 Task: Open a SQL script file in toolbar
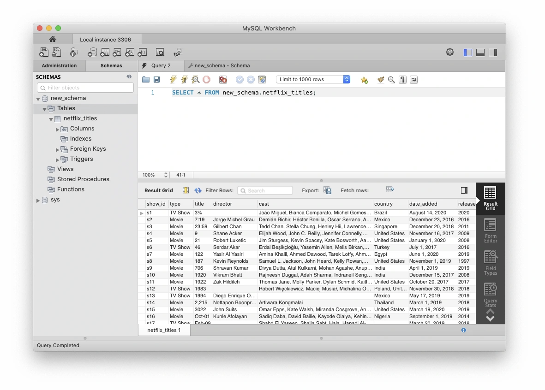[x=56, y=52]
